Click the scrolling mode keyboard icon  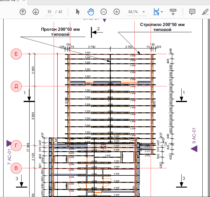pyautogui.click(x=173, y=12)
